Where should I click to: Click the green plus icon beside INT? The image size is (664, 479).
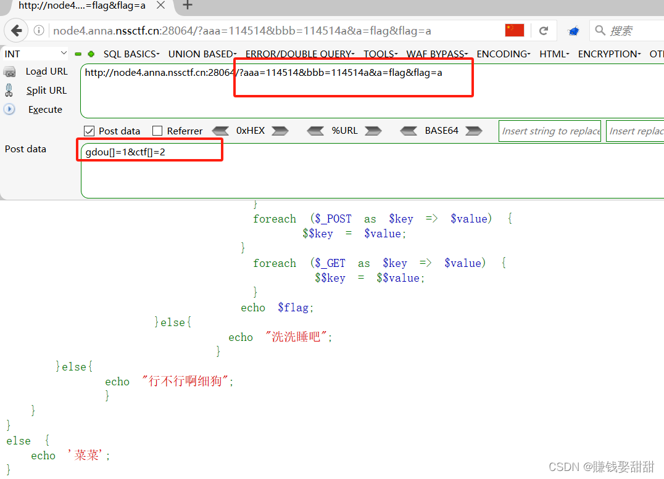(x=89, y=54)
